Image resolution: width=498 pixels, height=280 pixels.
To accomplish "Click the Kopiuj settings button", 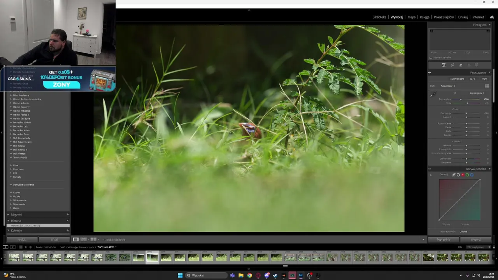I will (x=22, y=240).
